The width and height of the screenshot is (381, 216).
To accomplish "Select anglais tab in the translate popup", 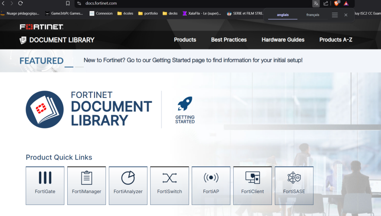I will point(283,15).
